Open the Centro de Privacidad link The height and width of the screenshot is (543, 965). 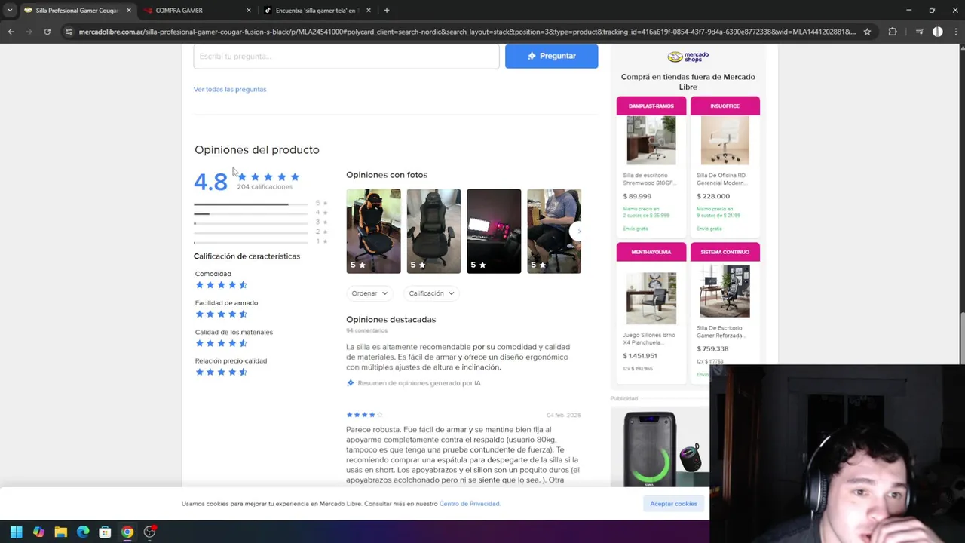469,504
